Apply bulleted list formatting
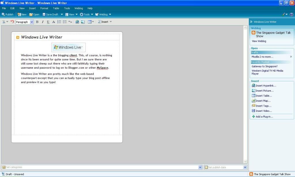This screenshot has height=177, width=295. point(65,22)
